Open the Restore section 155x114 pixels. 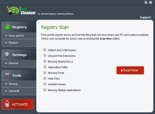(19, 43)
